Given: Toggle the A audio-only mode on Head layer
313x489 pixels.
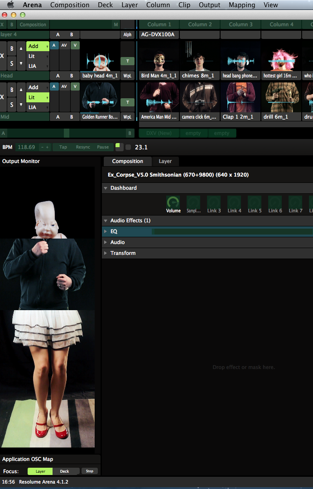Looking at the screenshot, I should 54,45.
